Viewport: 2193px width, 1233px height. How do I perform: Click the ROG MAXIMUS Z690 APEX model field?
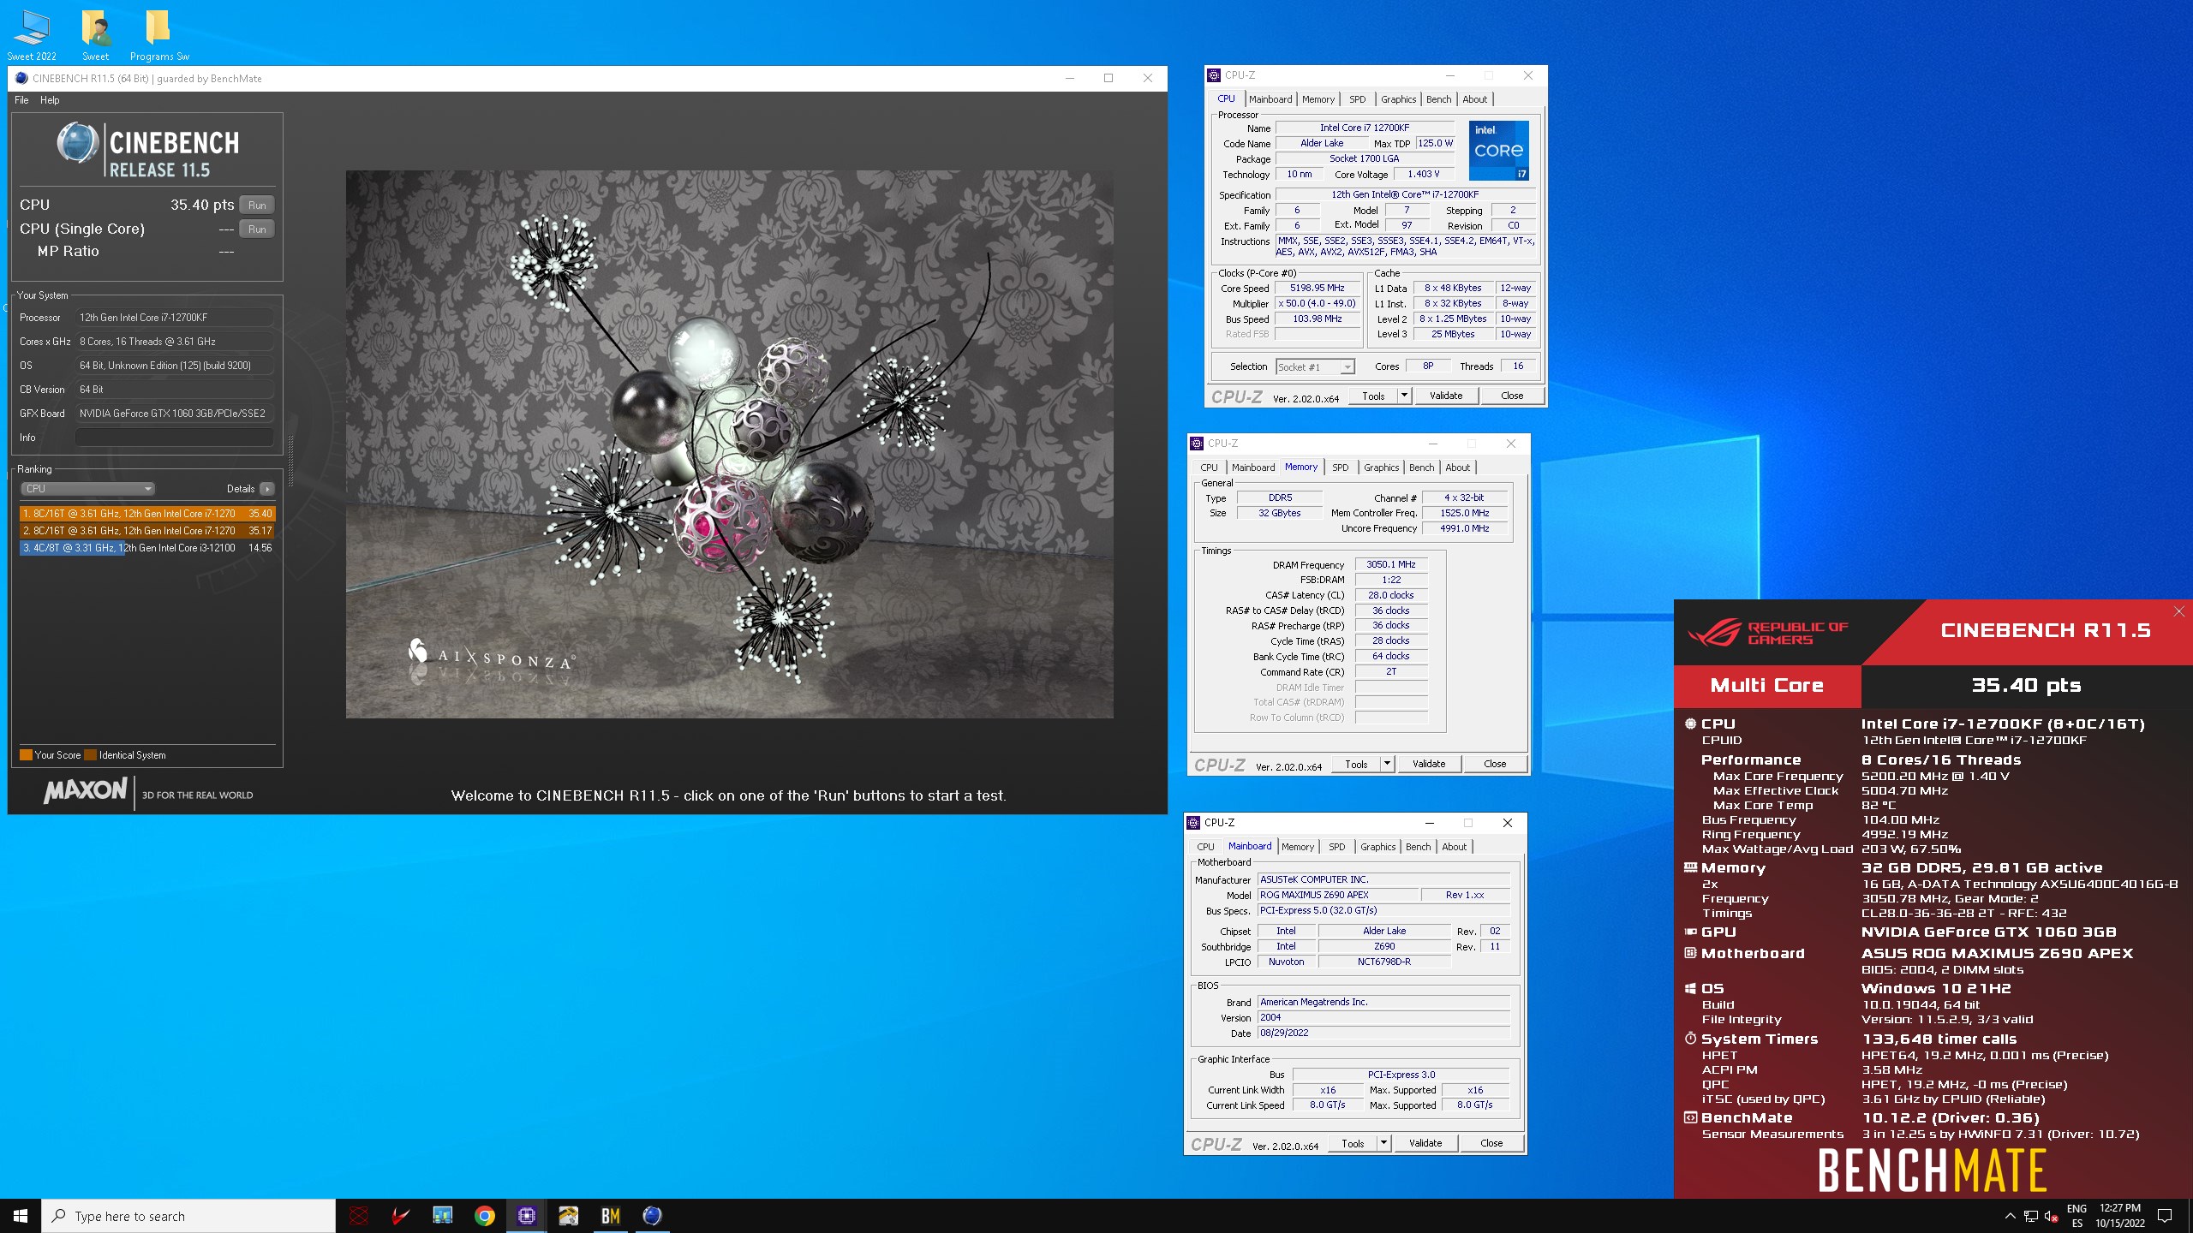[1338, 895]
